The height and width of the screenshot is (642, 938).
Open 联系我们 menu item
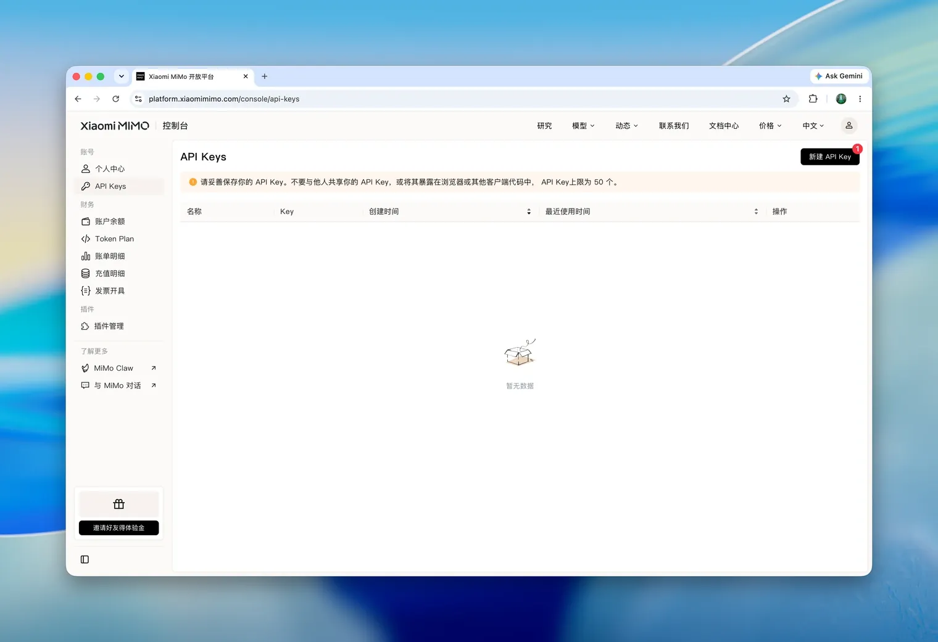(x=674, y=126)
